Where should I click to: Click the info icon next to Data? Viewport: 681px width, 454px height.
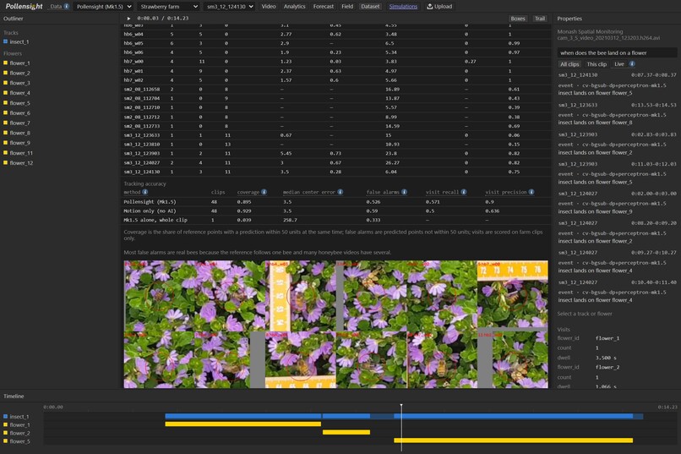(x=67, y=7)
